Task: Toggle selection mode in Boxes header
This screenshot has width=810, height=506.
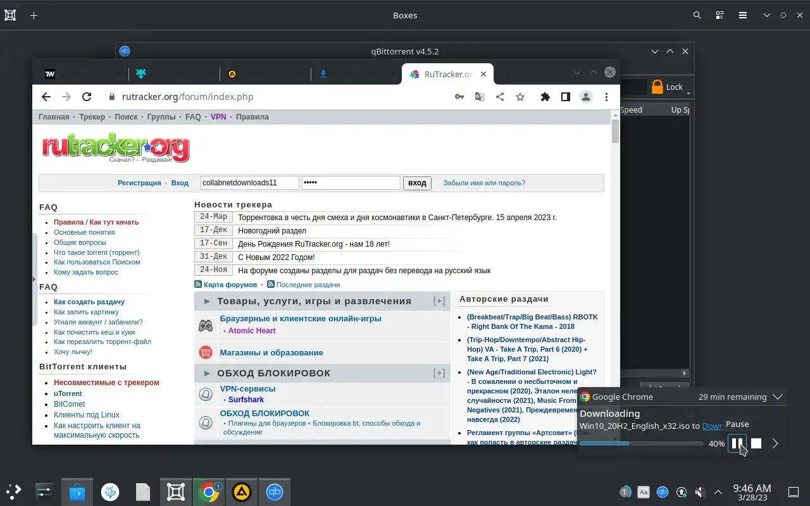Action: click(720, 15)
